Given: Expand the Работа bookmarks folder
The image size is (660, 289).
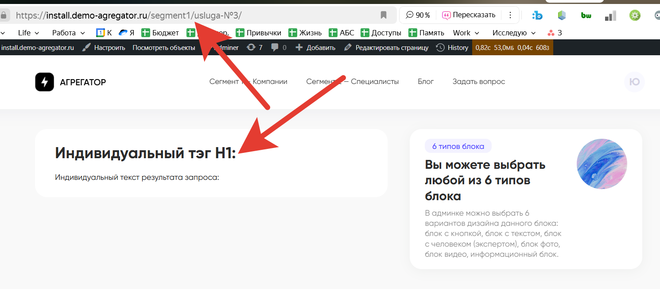Looking at the screenshot, I should tap(68, 33).
